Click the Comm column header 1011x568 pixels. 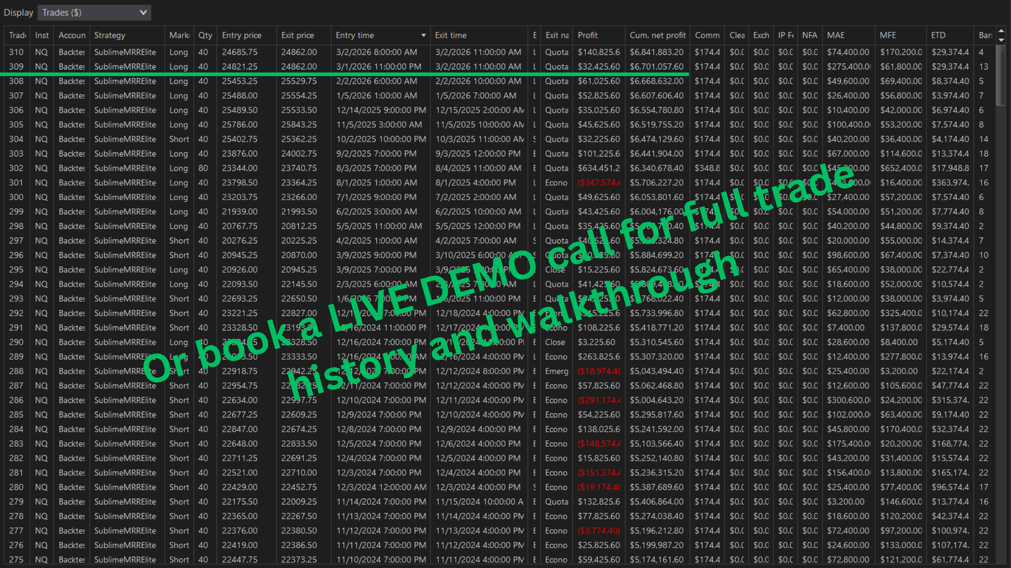click(x=707, y=35)
